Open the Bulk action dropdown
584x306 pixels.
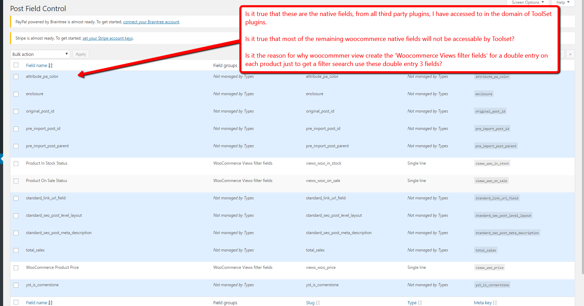click(40, 54)
